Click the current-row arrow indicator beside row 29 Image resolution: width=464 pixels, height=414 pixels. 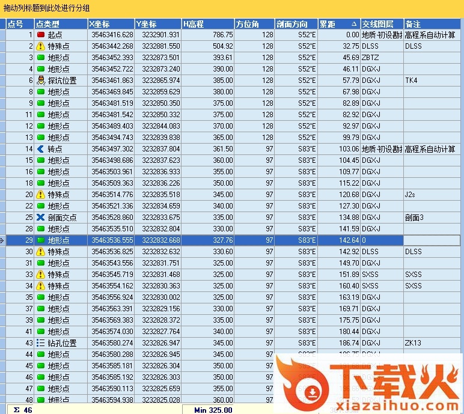click(x=2, y=240)
